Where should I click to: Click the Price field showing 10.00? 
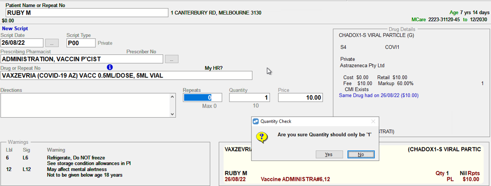click(x=300, y=98)
